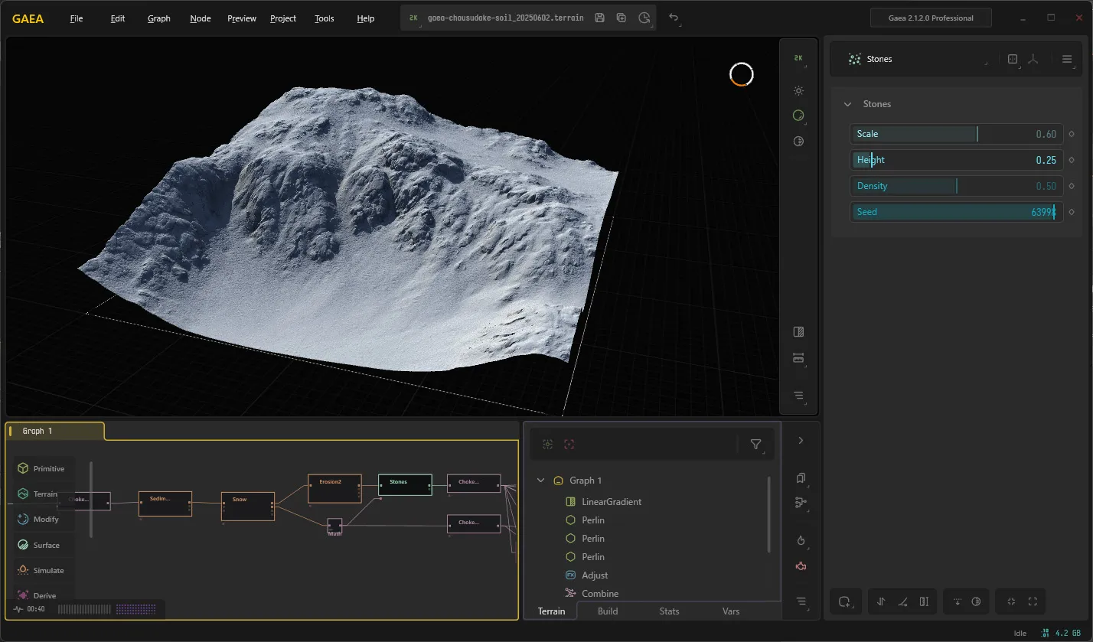
Task: Collapse the Graph 1 tree
Action: (540, 481)
